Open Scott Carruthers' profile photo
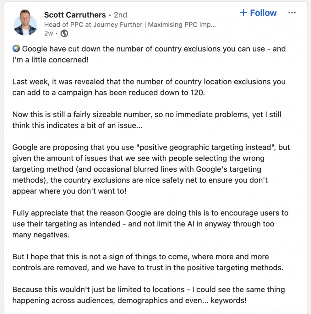The width and height of the screenshot is (311, 314). pos(25,23)
